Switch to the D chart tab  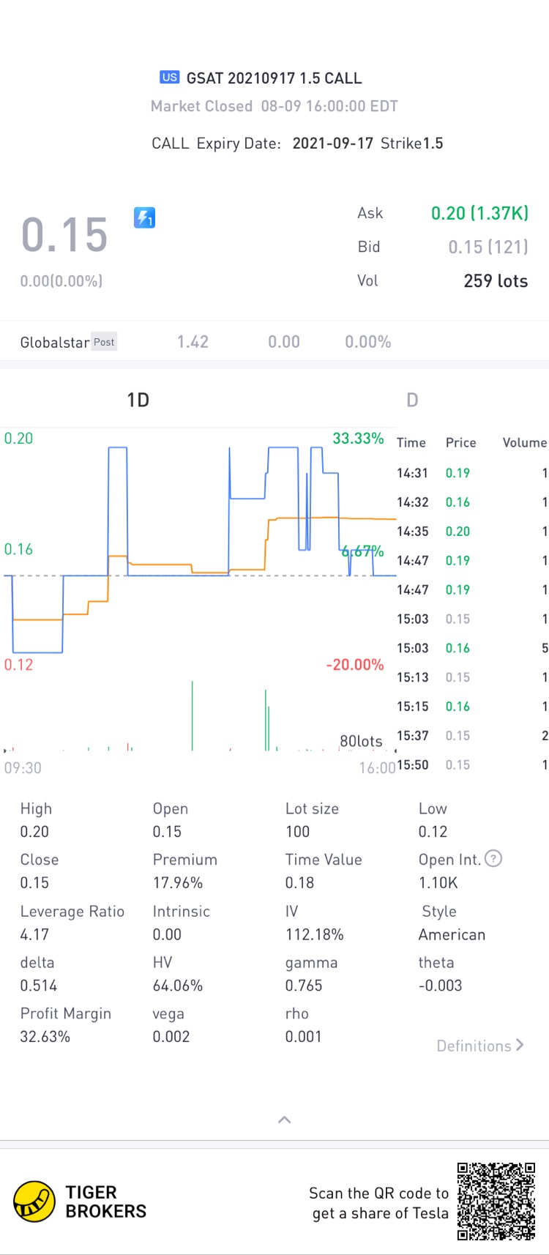(x=412, y=400)
